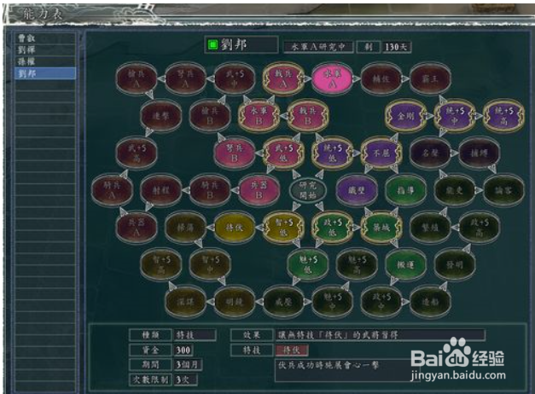Choose 孫權 from the ruler list
The image size is (535, 394).
coord(45,61)
